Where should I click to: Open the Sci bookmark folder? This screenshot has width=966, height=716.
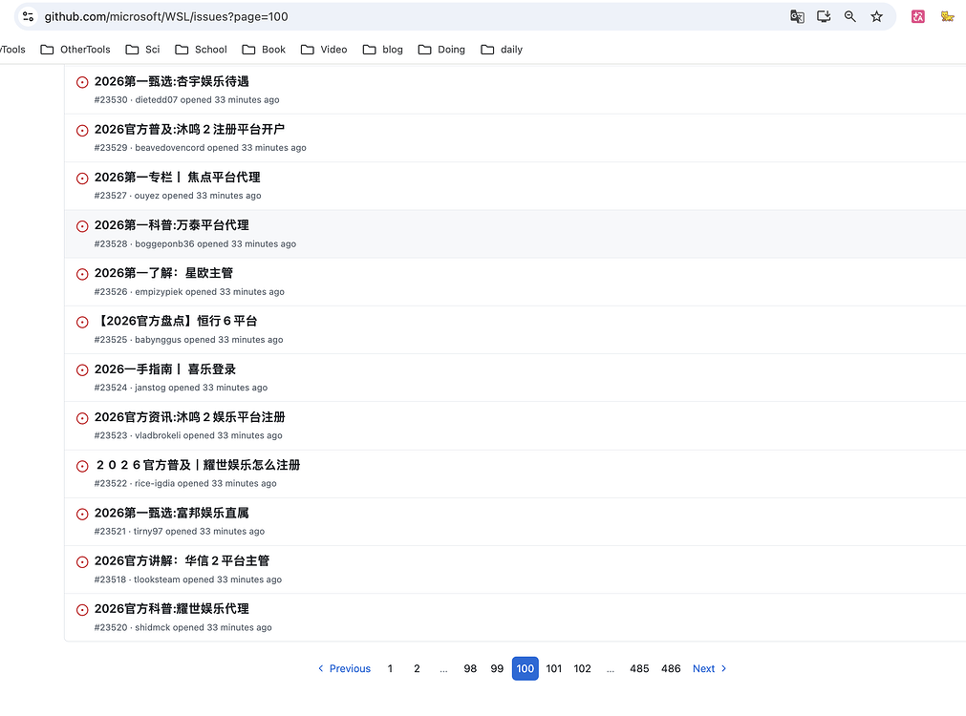point(142,50)
